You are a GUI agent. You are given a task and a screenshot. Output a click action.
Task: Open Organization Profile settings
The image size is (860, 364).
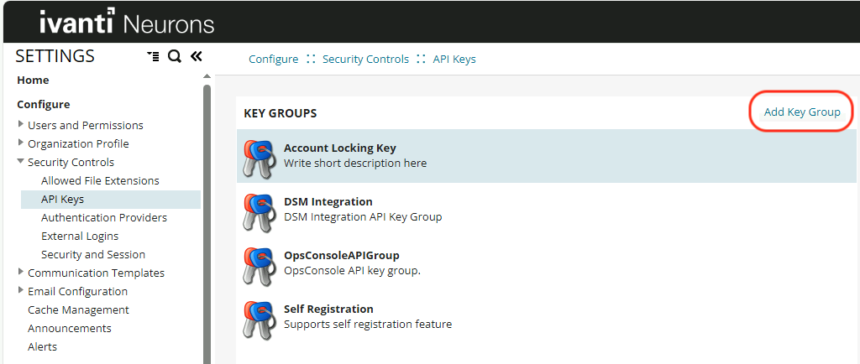(78, 144)
